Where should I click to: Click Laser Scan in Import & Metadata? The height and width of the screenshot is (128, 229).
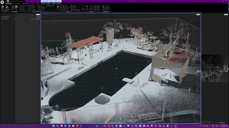click(x=22, y=8)
